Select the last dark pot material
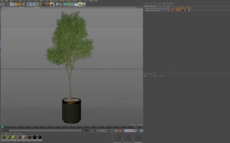Image resolution: width=230 pixels, height=143 pixels. (40, 138)
